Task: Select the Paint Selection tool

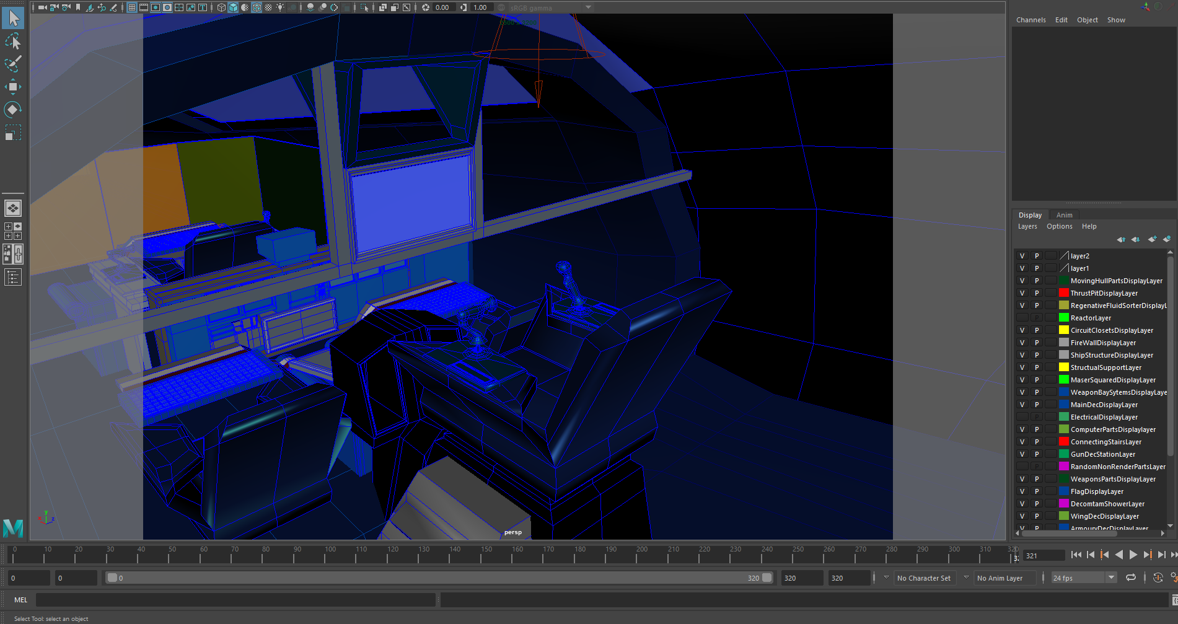Action: coord(12,64)
